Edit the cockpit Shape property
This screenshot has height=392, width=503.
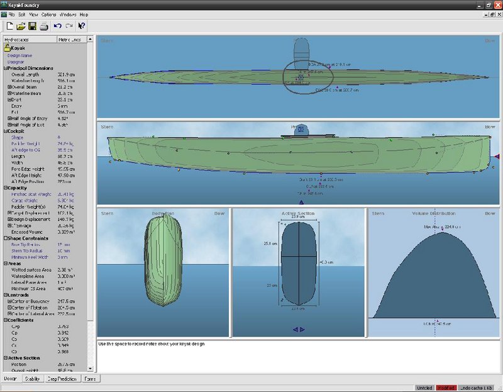tap(45, 137)
